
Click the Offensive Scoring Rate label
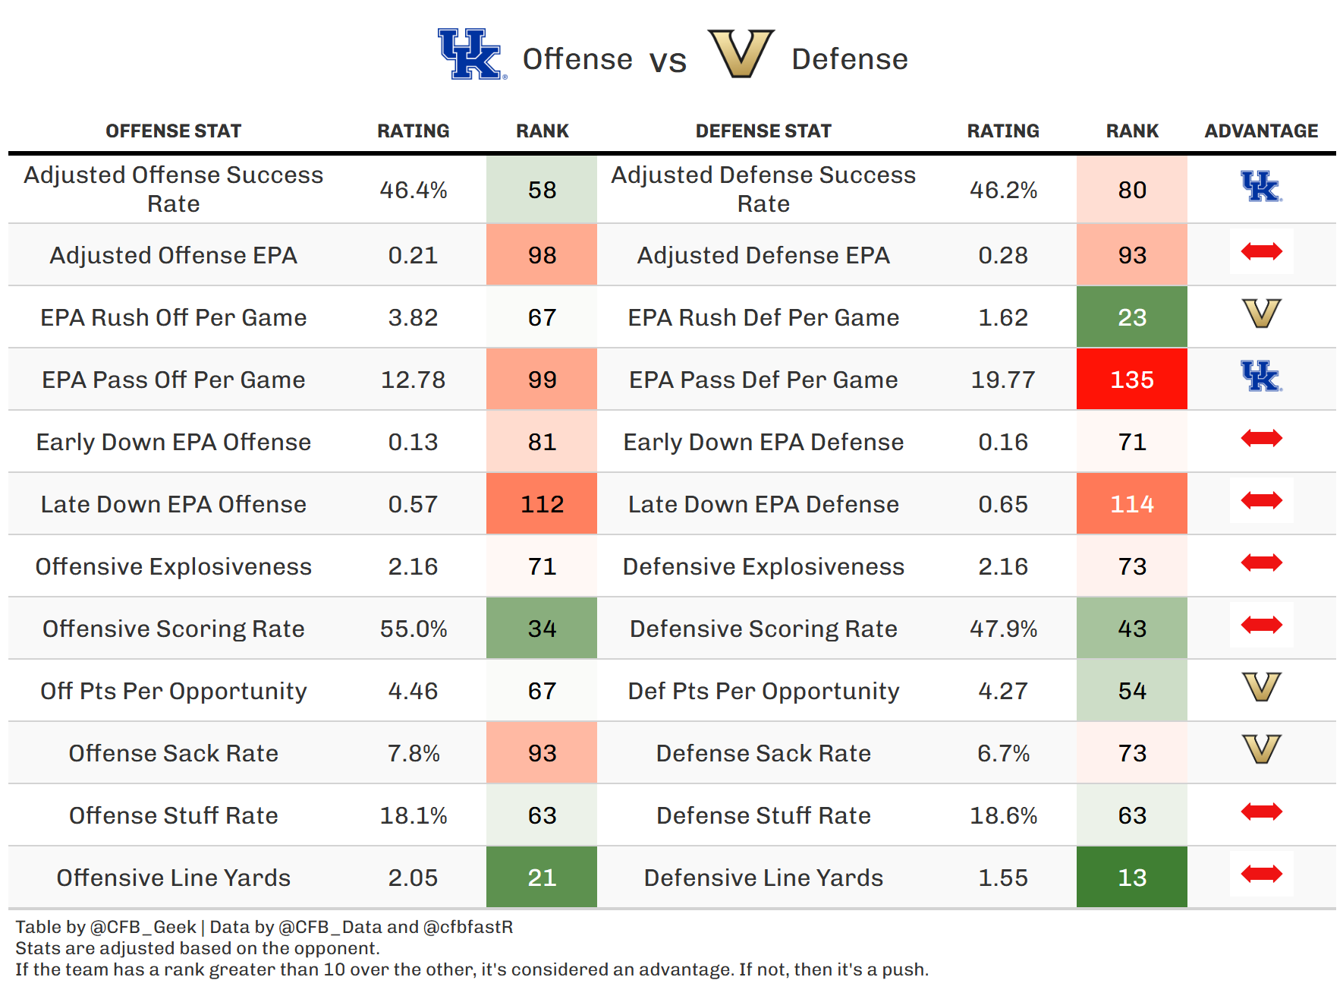click(x=173, y=629)
